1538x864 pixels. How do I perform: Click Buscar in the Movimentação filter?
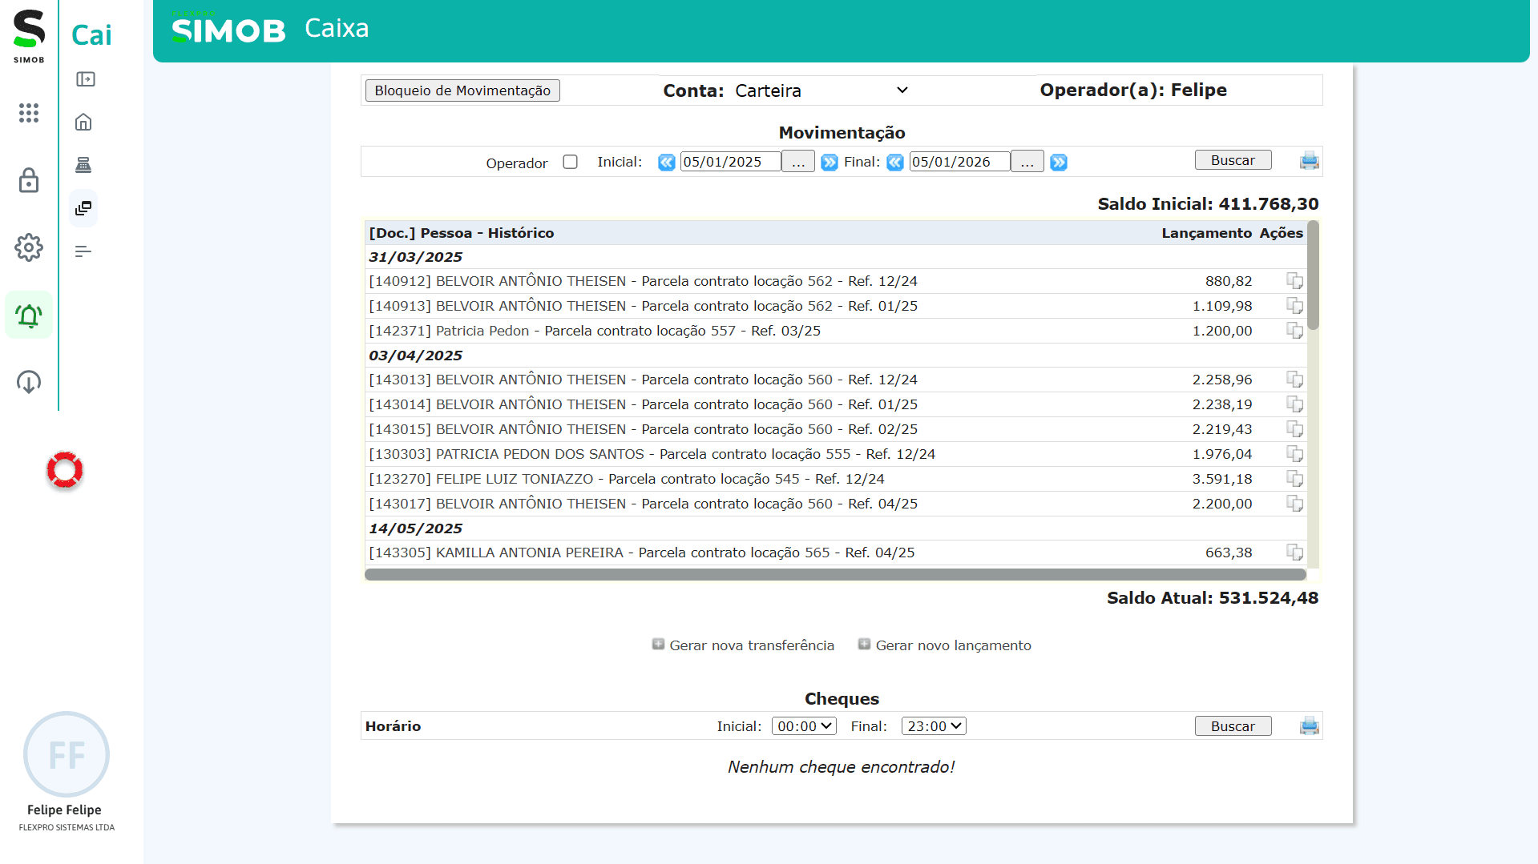[1233, 160]
